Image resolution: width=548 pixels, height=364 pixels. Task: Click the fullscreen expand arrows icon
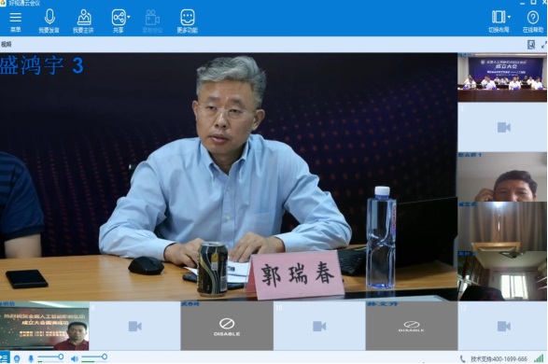tap(544, 45)
